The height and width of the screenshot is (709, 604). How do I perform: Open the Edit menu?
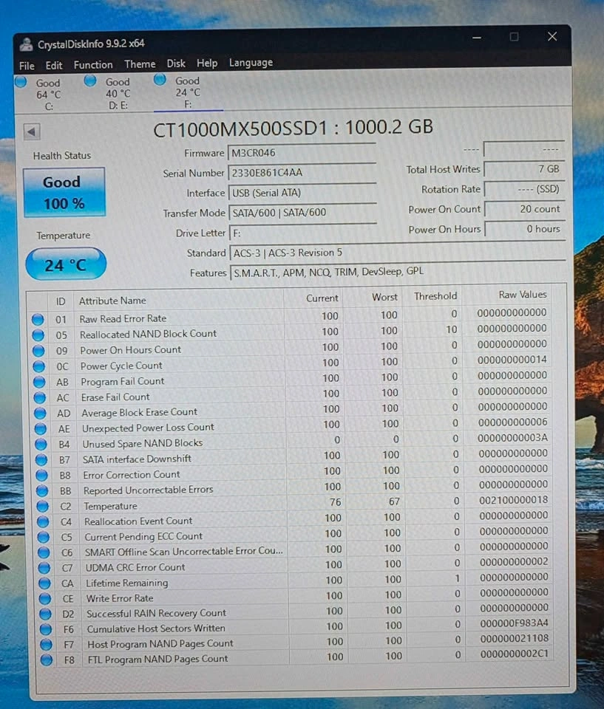pyautogui.click(x=54, y=66)
